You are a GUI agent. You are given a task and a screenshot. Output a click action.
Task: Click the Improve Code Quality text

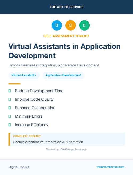click(x=34, y=99)
